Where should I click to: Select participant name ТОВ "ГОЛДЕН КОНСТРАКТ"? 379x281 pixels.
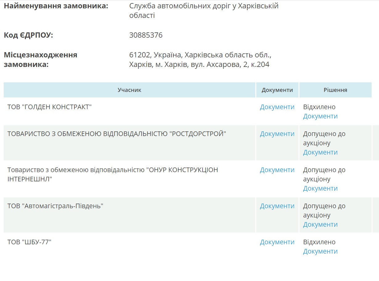pyautogui.click(x=50, y=107)
